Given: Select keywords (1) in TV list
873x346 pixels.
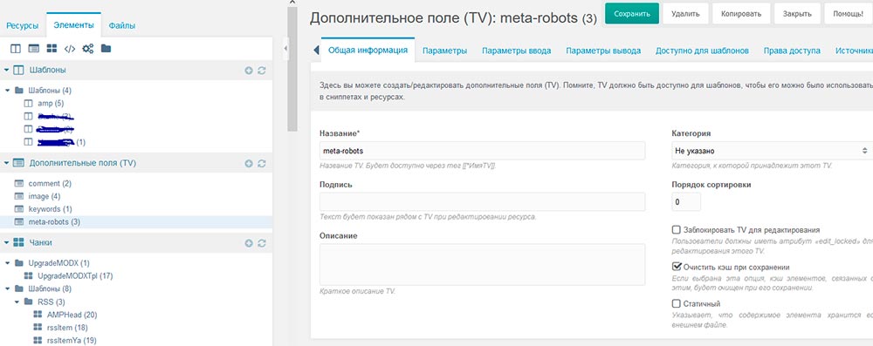Looking at the screenshot, I should pyautogui.click(x=50, y=209).
